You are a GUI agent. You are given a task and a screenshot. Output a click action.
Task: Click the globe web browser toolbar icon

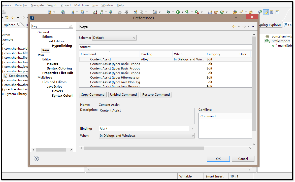click(111, 12)
